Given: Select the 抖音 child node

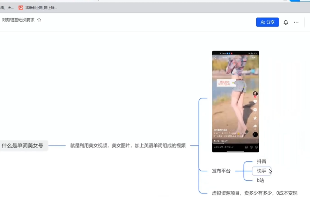Looking at the screenshot, I should coord(261,161).
